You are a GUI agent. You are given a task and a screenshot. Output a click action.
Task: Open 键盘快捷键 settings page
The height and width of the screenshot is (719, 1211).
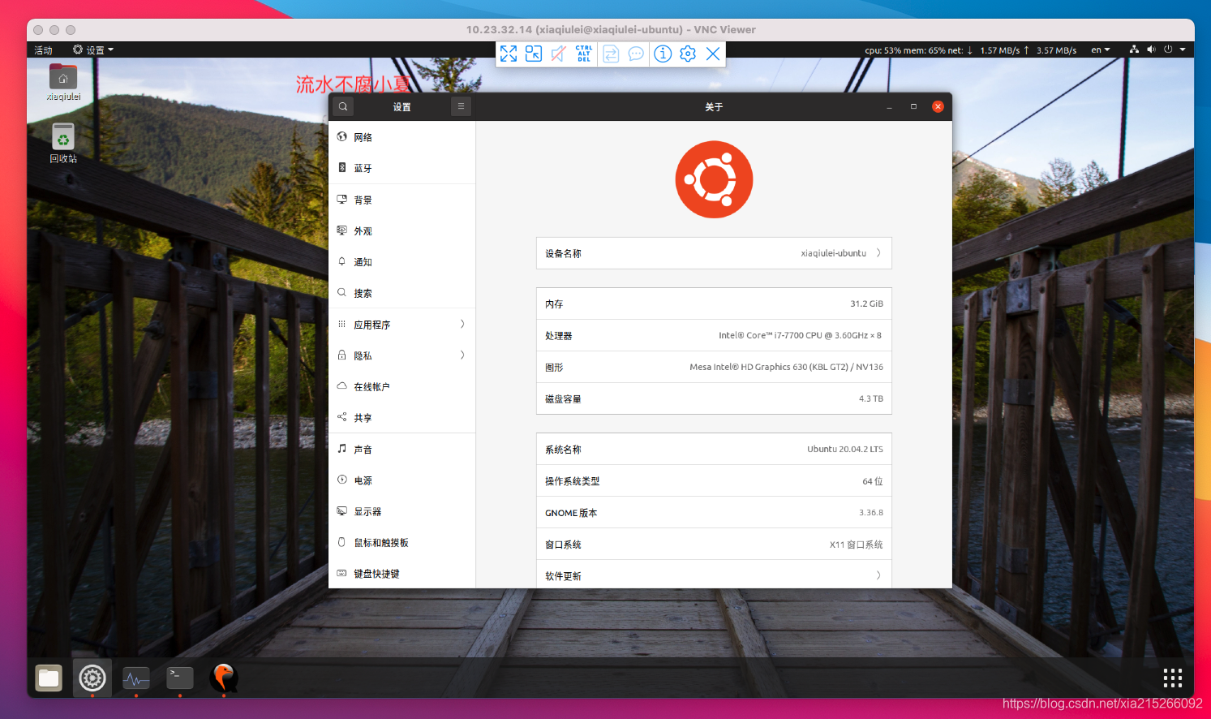coord(402,574)
